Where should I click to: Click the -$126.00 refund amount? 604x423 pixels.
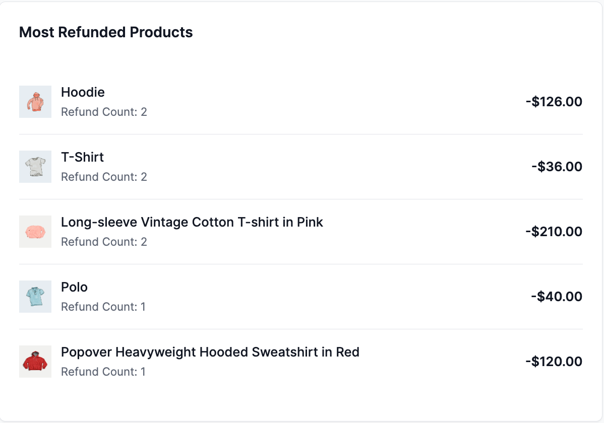(x=554, y=101)
